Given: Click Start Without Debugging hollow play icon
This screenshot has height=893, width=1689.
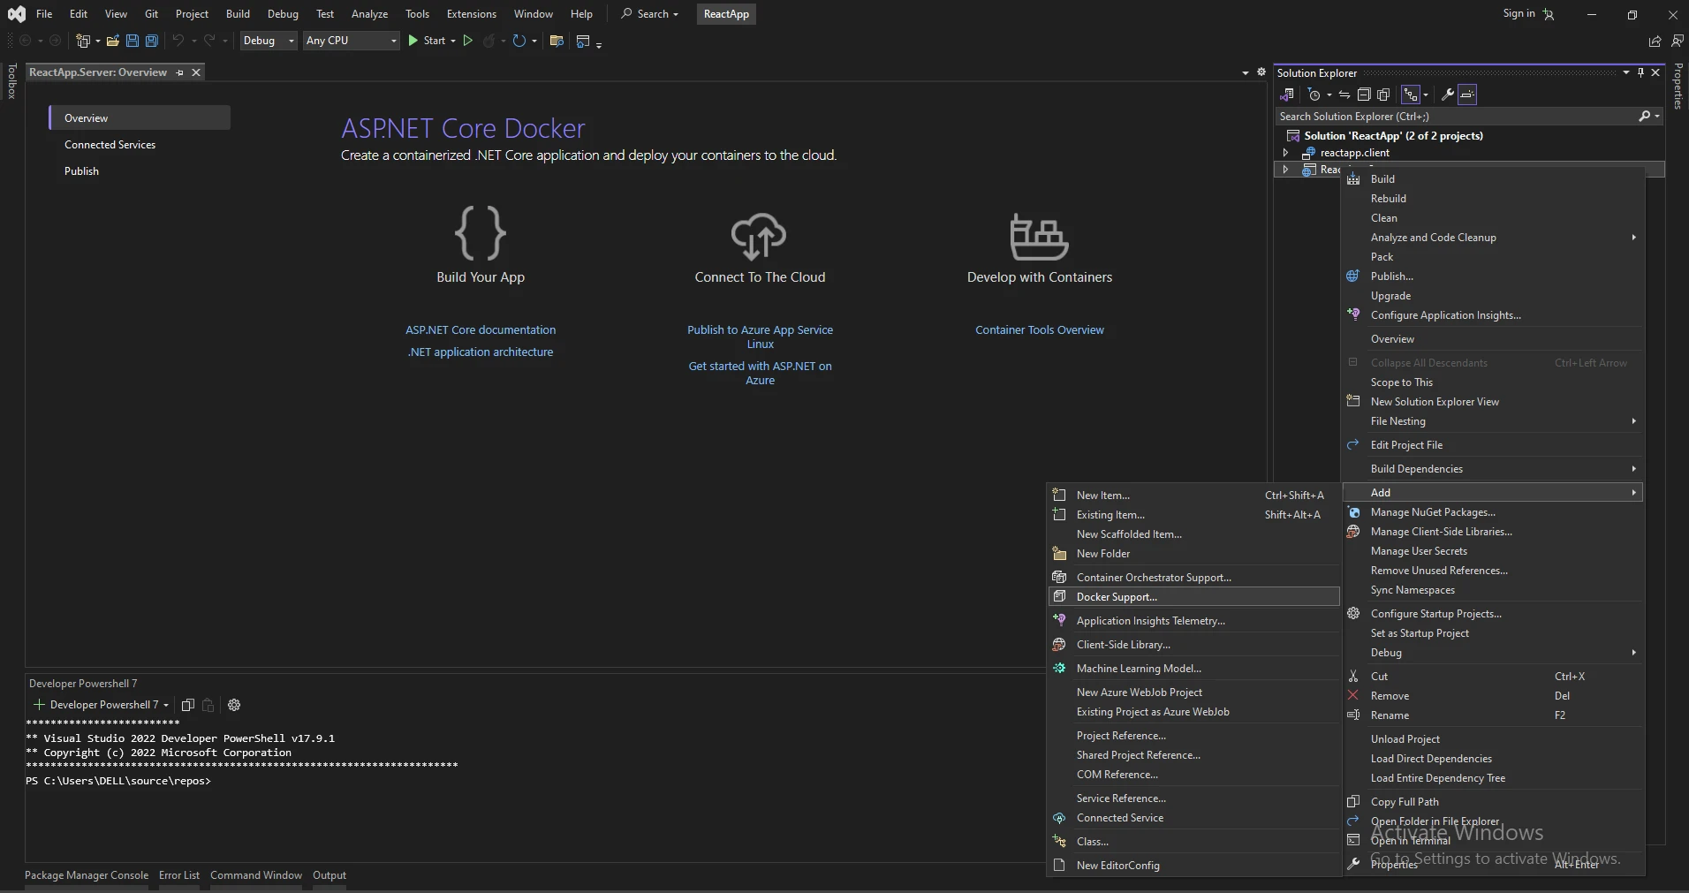Looking at the screenshot, I should (468, 41).
